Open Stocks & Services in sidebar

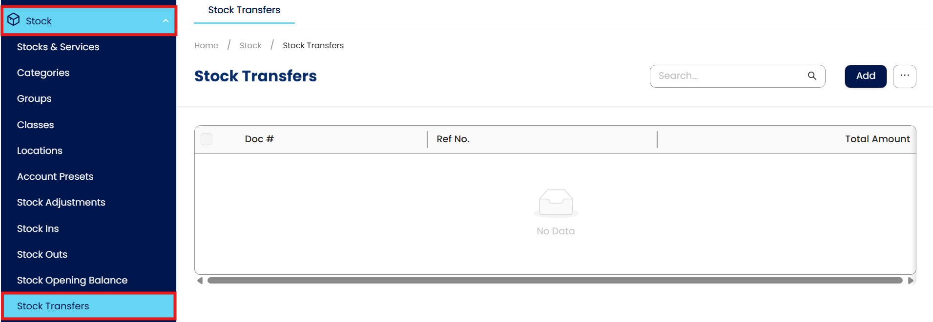click(x=58, y=47)
